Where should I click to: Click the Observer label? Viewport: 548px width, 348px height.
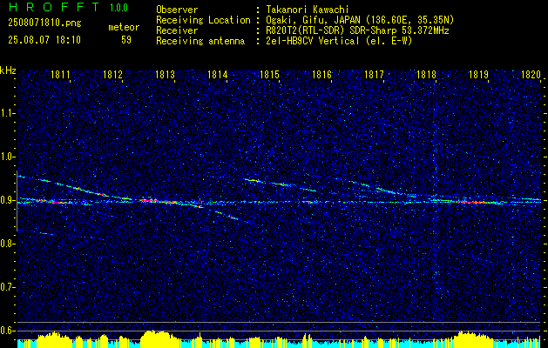177,10
